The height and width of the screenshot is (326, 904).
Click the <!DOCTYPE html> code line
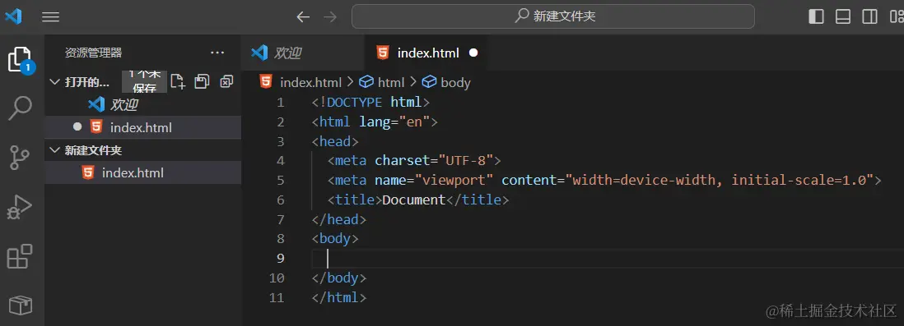point(371,103)
